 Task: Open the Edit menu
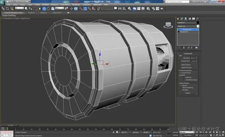pyautogui.click(x=8, y=5)
